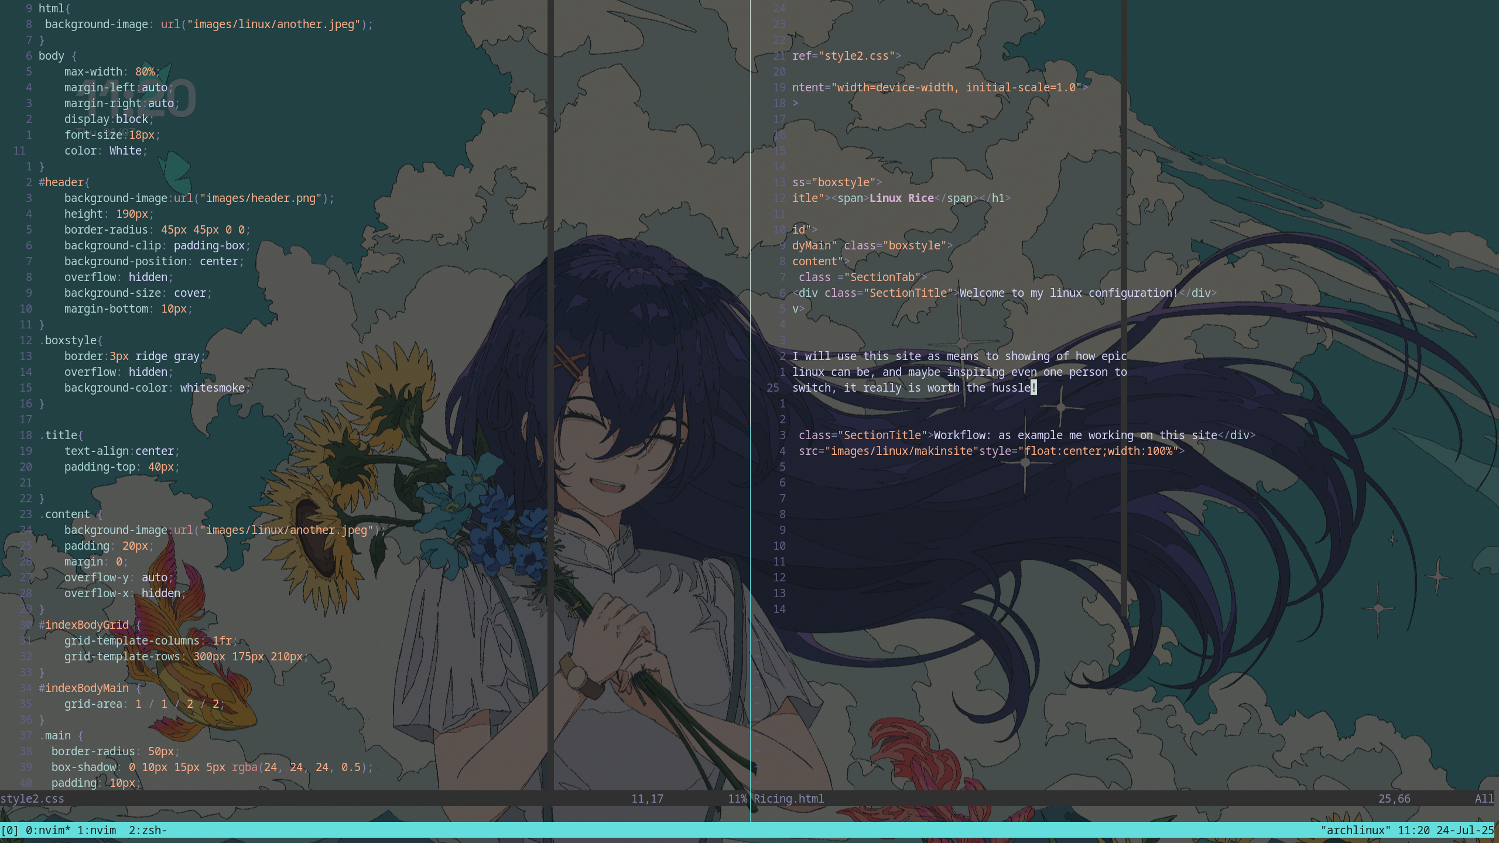Click the Welcome to my linux configuration! line
This screenshot has height=843, width=1499.
tap(1005, 293)
